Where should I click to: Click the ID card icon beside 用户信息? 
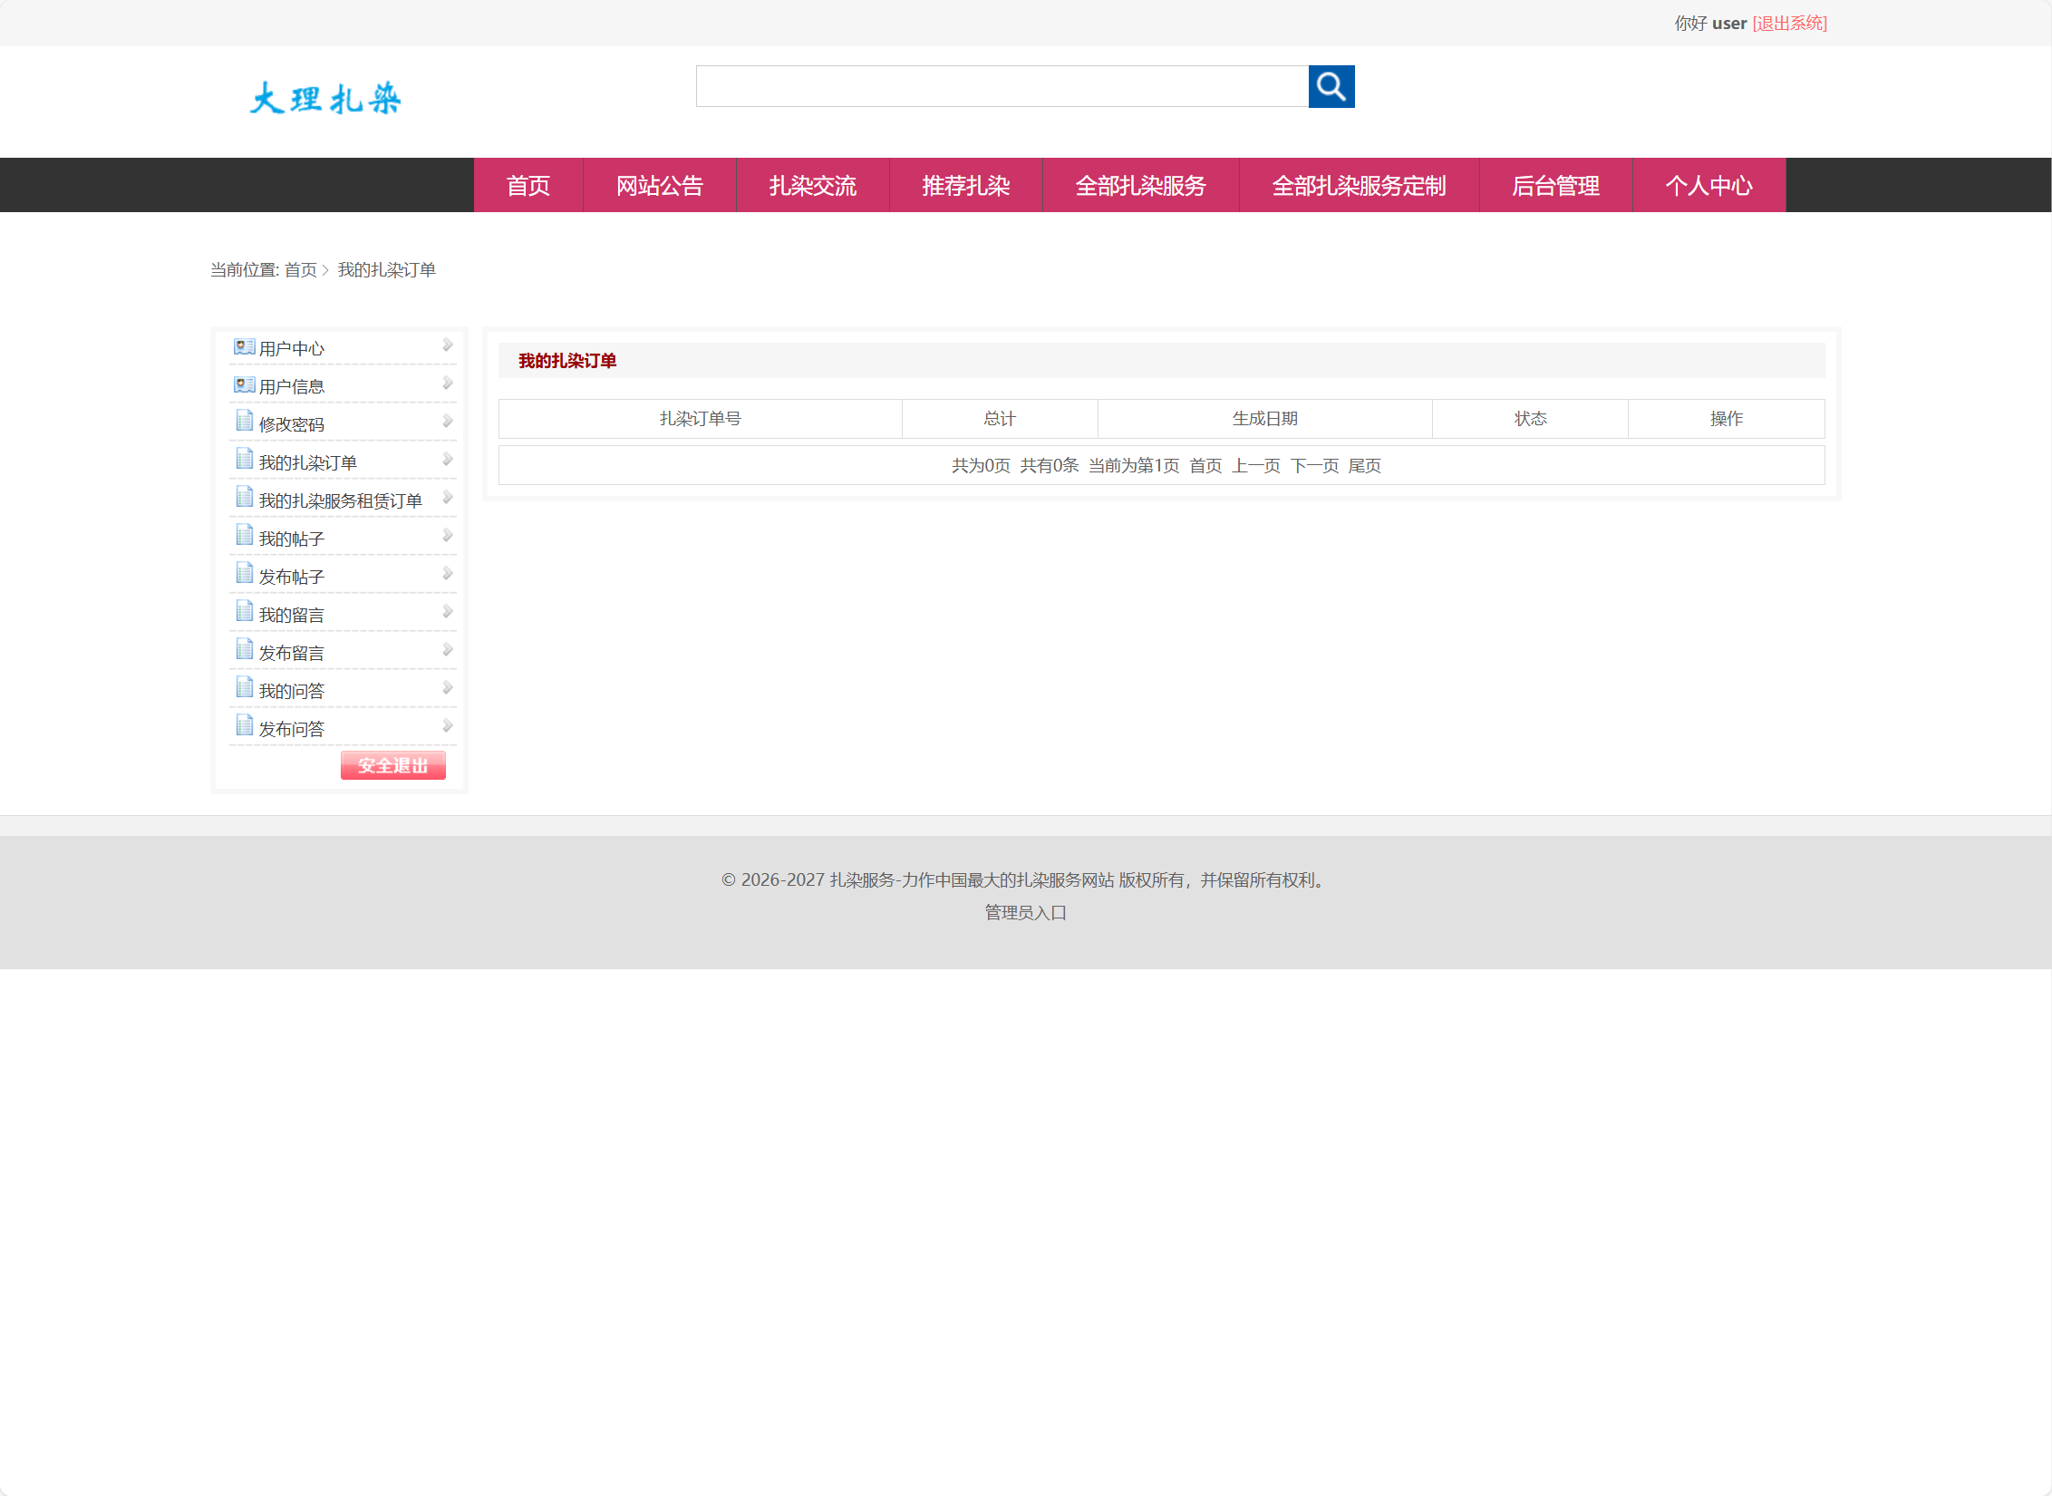coord(244,384)
